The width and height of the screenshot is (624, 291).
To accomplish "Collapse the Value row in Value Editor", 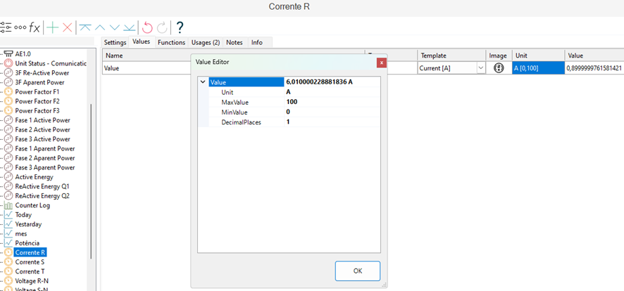I will (x=203, y=82).
